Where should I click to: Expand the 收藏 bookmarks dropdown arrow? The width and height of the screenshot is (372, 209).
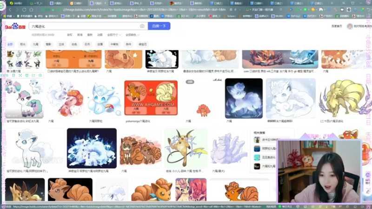(14, 16)
